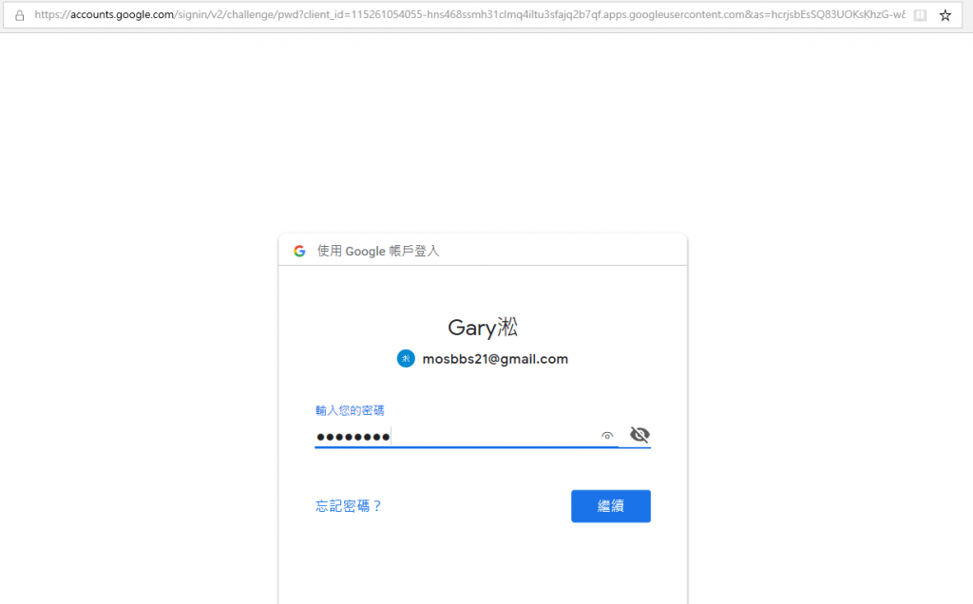The width and height of the screenshot is (973, 604).
Task: Click the 使用 Google 帳戶登入 header text
Action: pyautogui.click(x=378, y=251)
